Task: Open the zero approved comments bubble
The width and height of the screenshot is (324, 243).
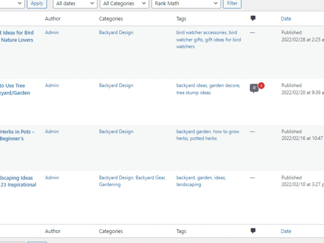Action: click(x=254, y=88)
